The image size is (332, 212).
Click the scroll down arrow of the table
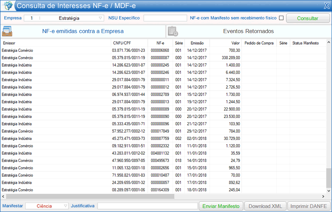pyautogui.click(x=329, y=190)
